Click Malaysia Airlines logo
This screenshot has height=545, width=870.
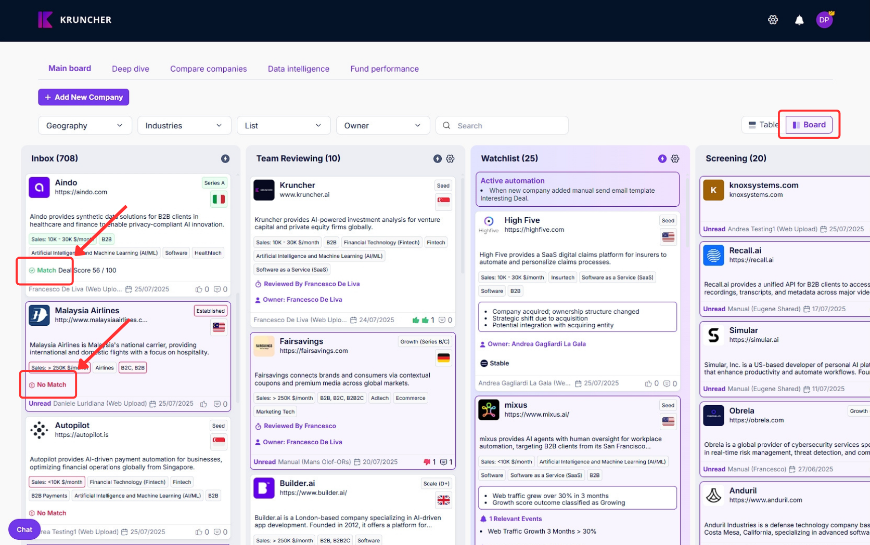(x=39, y=315)
